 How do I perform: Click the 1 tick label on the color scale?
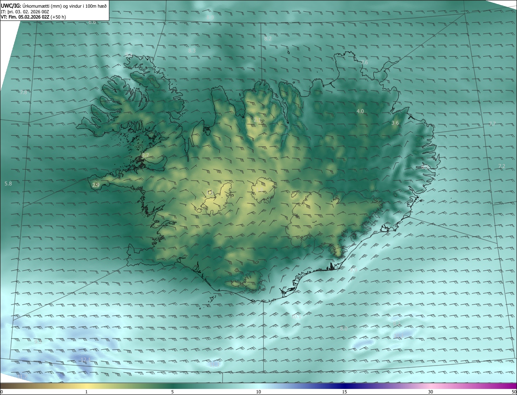click(x=87, y=392)
